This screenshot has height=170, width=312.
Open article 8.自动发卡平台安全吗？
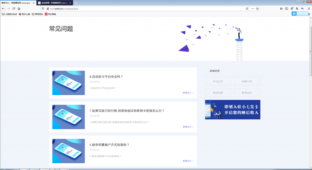(x=106, y=77)
